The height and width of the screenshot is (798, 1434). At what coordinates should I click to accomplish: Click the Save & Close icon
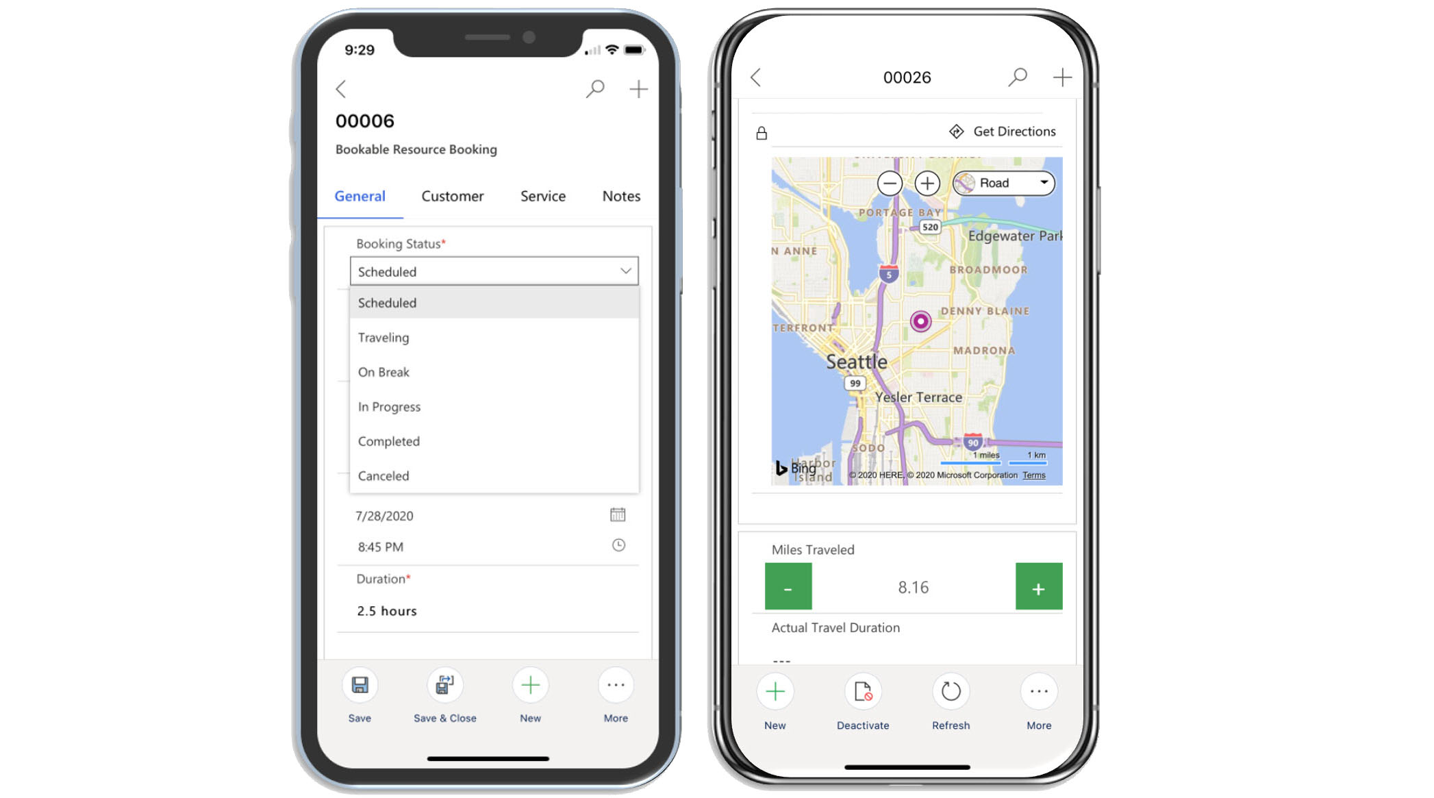445,685
